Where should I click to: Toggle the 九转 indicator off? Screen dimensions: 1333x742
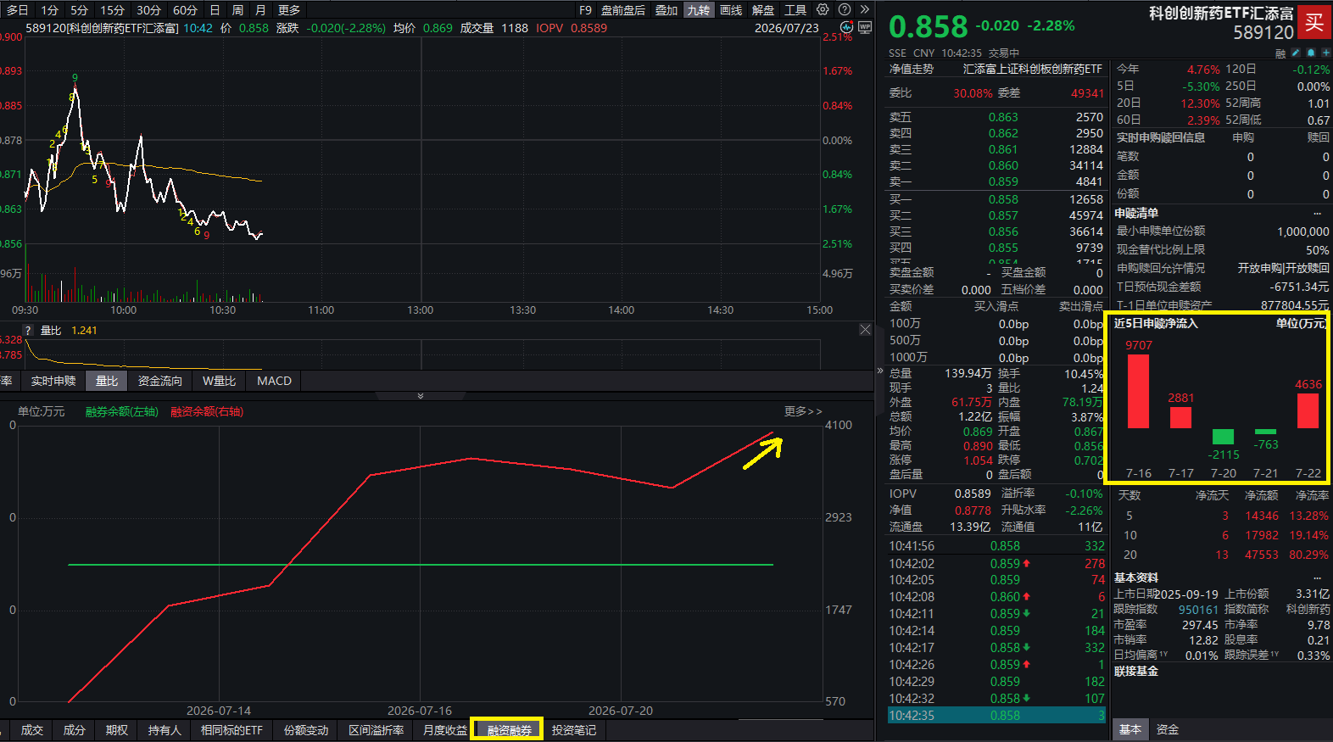click(x=699, y=10)
